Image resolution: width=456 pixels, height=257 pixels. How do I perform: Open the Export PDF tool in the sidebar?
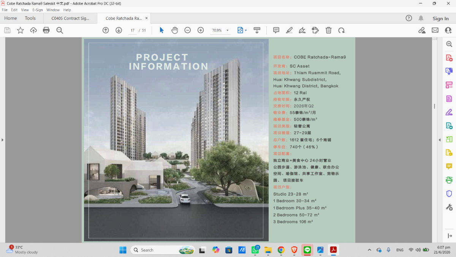click(449, 71)
